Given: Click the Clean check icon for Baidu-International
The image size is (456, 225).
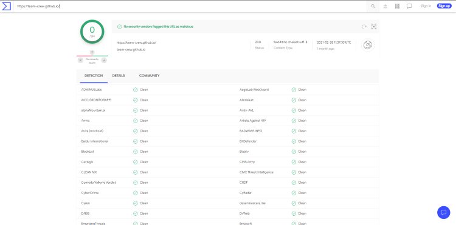Looking at the screenshot, I should click(135, 141).
